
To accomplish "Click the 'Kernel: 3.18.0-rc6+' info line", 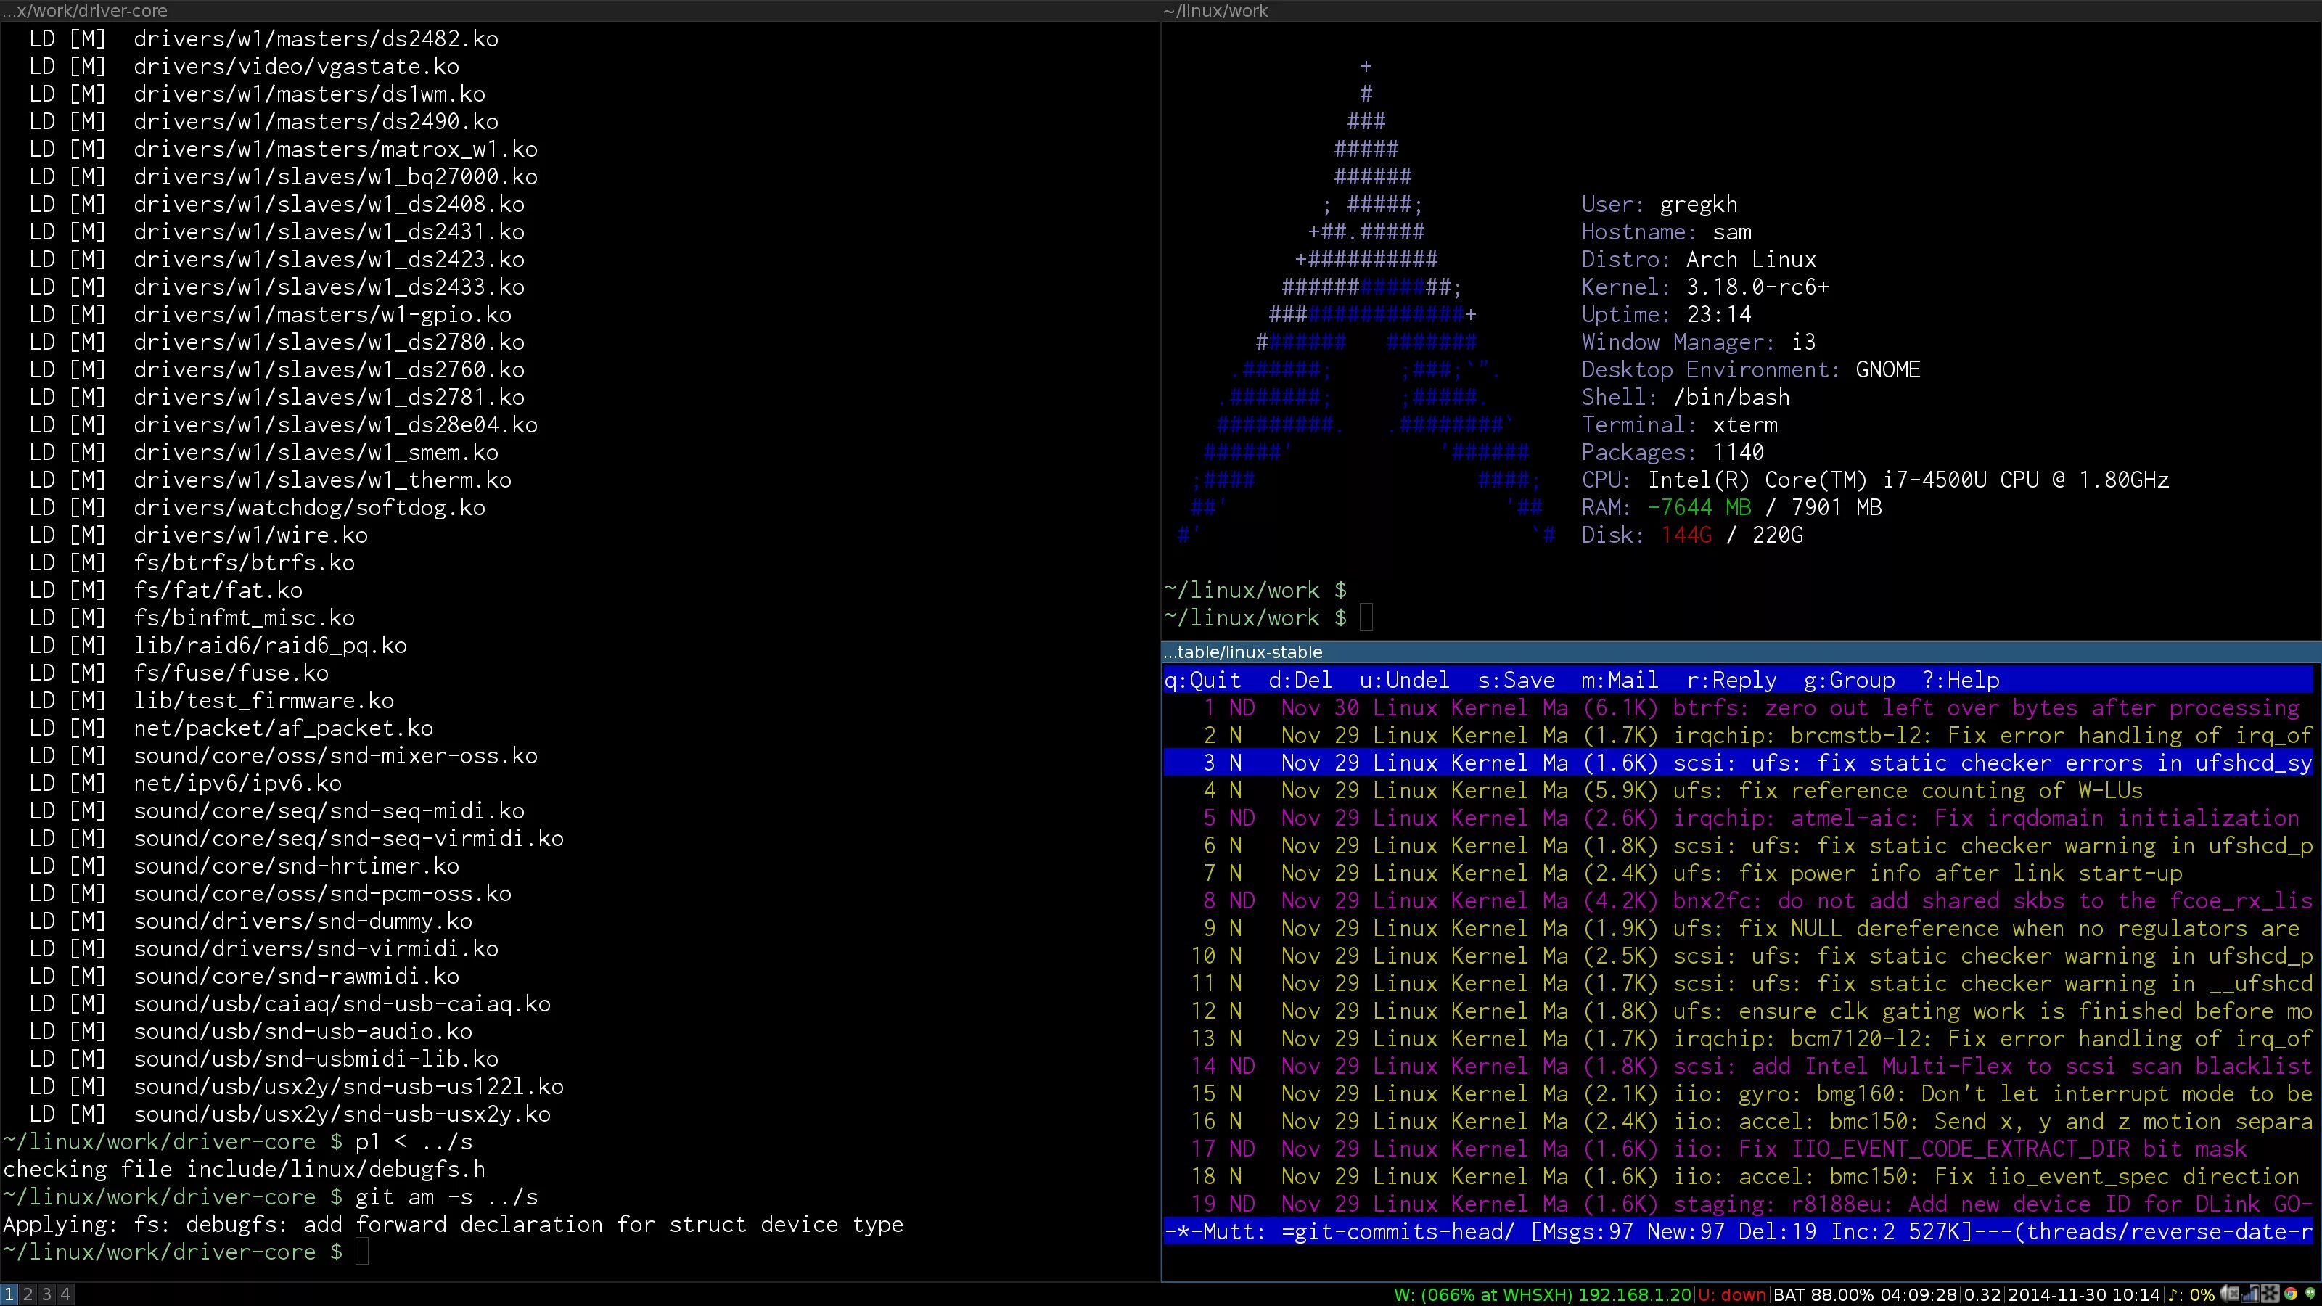I will click(1705, 287).
